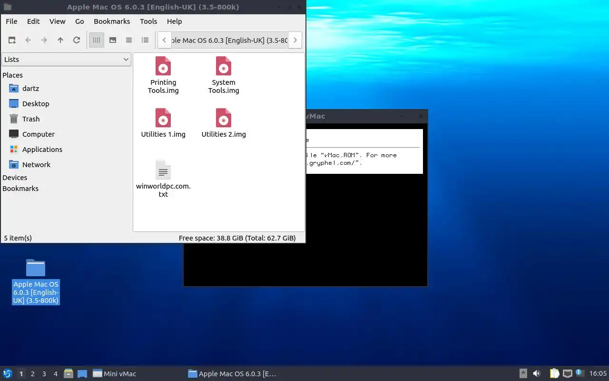The image size is (609, 381).
Task: Click the show desktop icon in the taskbar
Action: click(x=82, y=374)
